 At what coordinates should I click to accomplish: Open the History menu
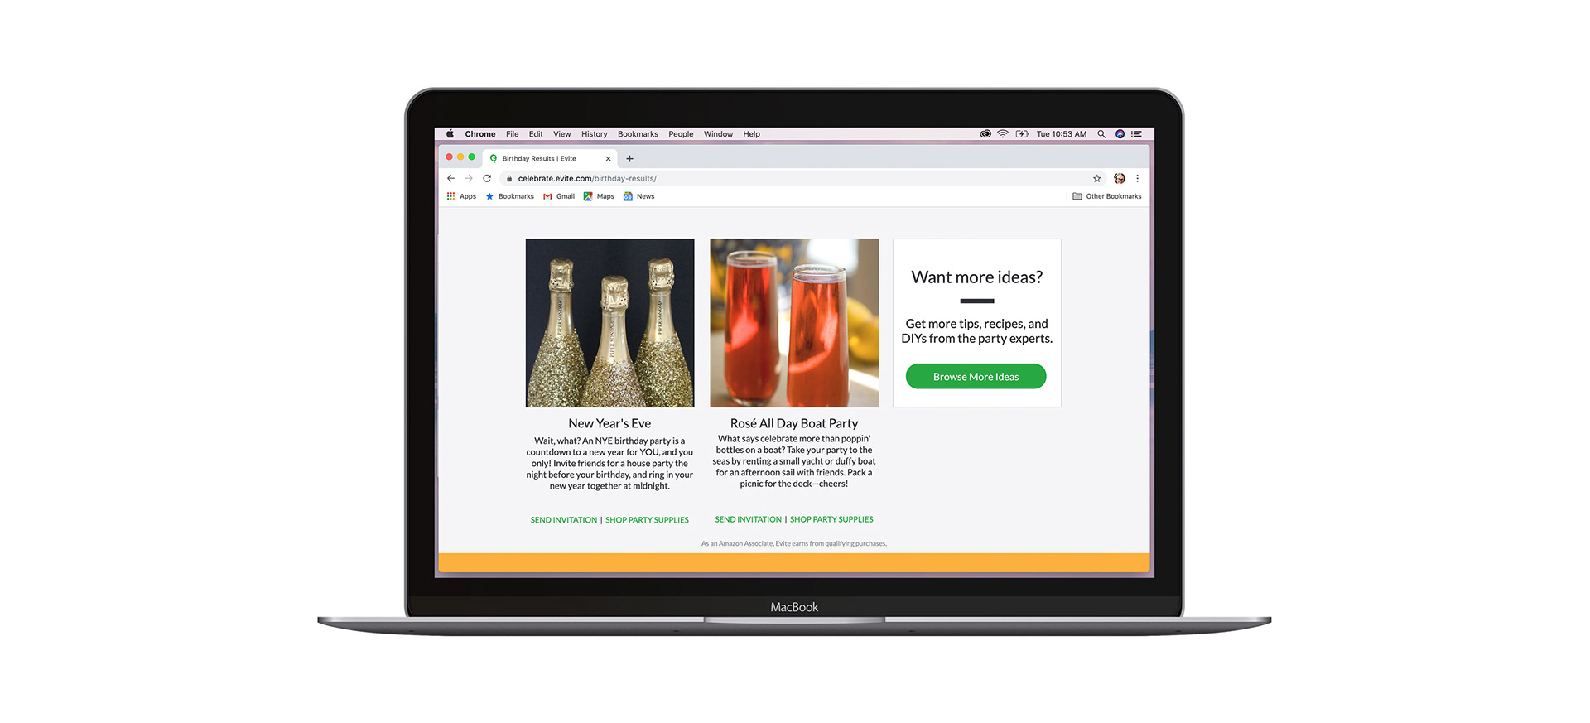[594, 133]
